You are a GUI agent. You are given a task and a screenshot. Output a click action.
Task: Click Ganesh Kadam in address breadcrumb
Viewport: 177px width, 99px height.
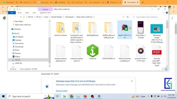click(56, 17)
